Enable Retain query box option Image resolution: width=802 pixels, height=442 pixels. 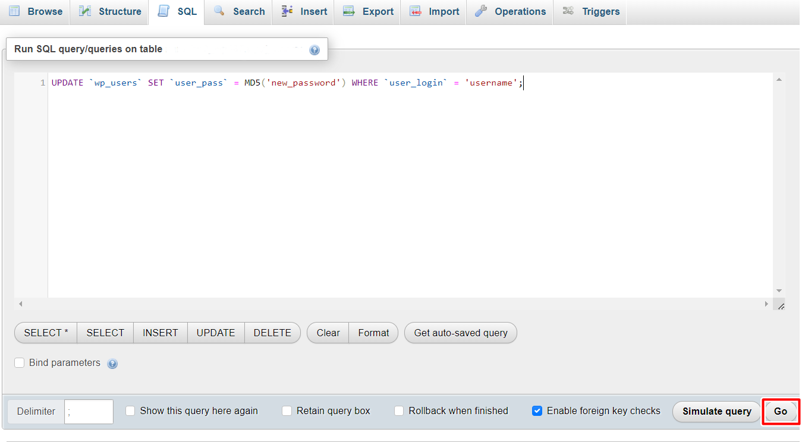pyautogui.click(x=287, y=411)
